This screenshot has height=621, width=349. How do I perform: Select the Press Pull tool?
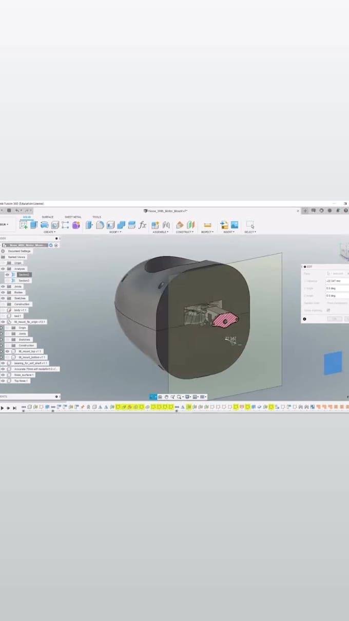click(89, 224)
